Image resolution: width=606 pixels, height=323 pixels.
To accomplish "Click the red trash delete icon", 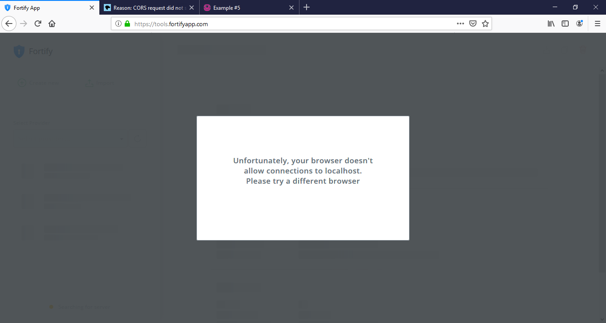I will (x=583, y=49).
